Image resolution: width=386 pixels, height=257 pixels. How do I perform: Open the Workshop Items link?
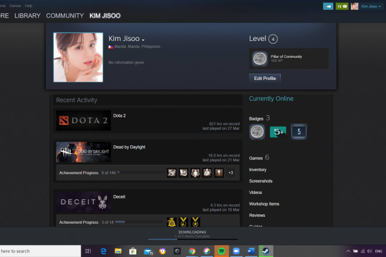(x=264, y=204)
